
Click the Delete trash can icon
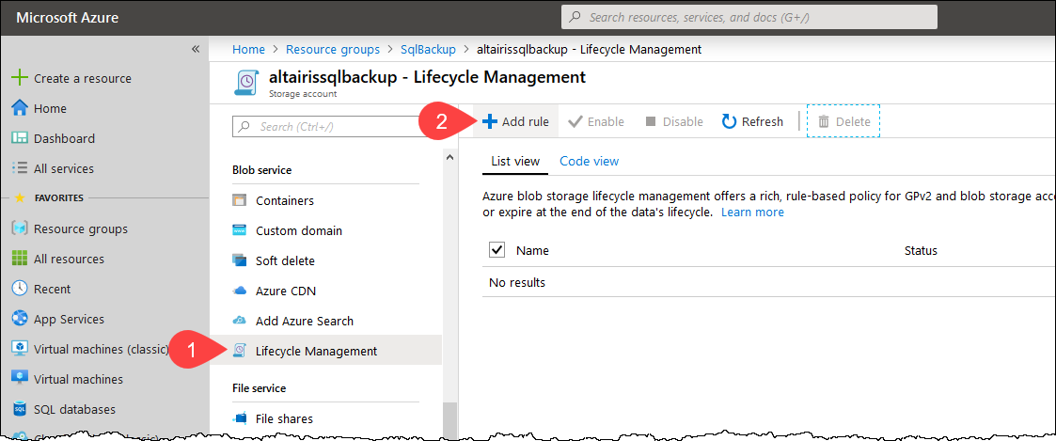point(824,122)
